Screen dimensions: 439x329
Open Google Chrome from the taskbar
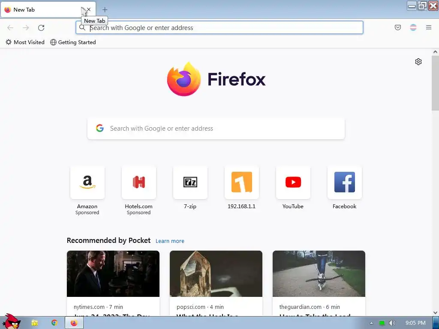(54, 323)
